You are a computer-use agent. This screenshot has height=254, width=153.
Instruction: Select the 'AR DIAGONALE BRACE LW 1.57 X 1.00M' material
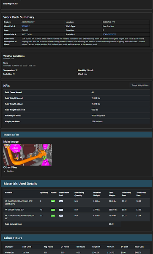point(19,202)
